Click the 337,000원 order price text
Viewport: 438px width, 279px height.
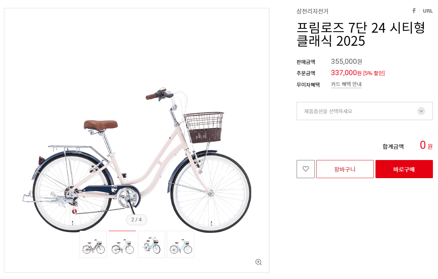pyautogui.click(x=344, y=73)
